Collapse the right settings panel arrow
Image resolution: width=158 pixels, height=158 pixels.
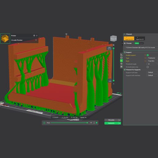(x=122, y=43)
